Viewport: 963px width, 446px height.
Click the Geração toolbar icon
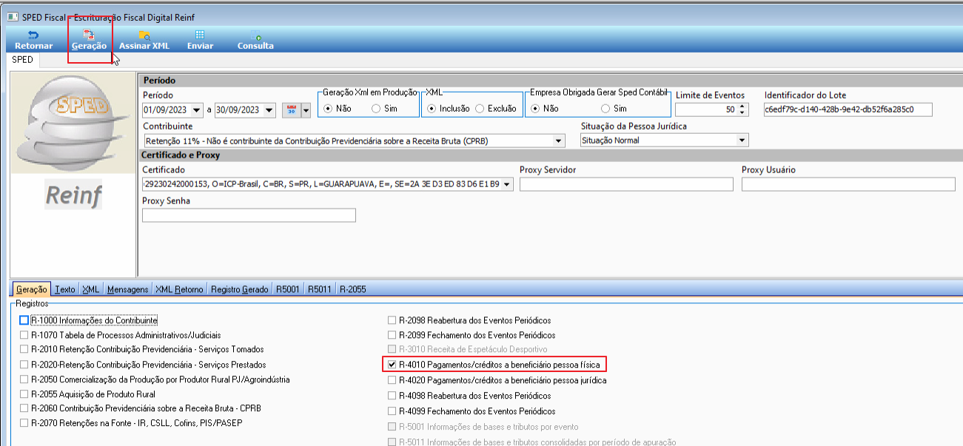89,35
